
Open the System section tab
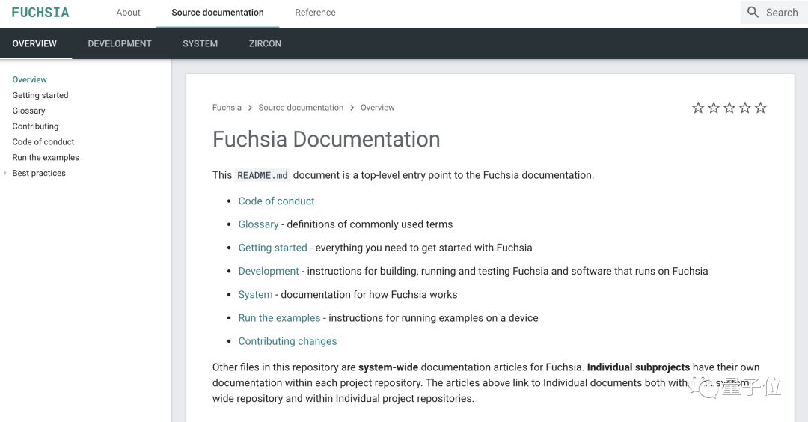pos(200,43)
